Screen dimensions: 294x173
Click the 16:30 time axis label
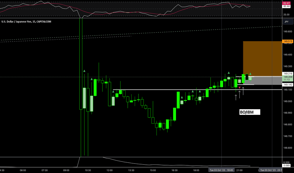pos(174,170)
